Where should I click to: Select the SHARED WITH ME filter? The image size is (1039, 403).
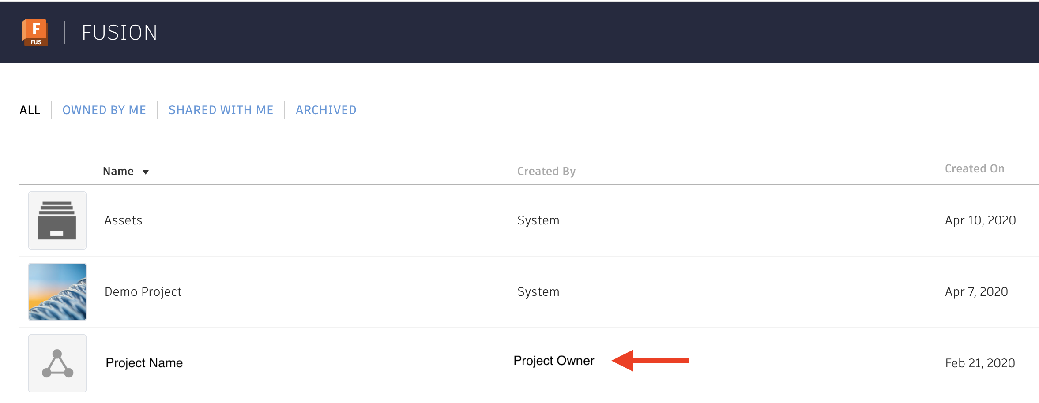[x=221, y=110]
